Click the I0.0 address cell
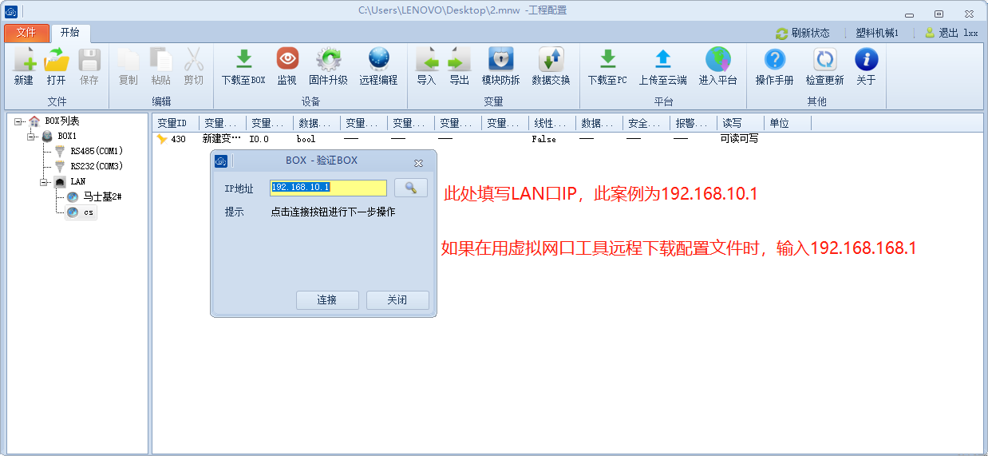The image size is (988, 456). [x=259, y=139]
